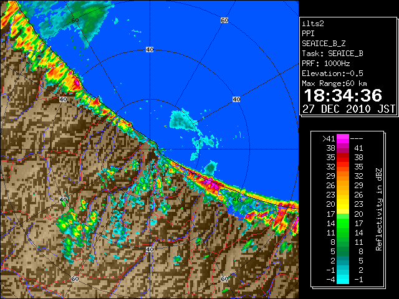Pick the red 35 to 38 swatch
This screenshot has width=399, height=299.
point(343,158)
